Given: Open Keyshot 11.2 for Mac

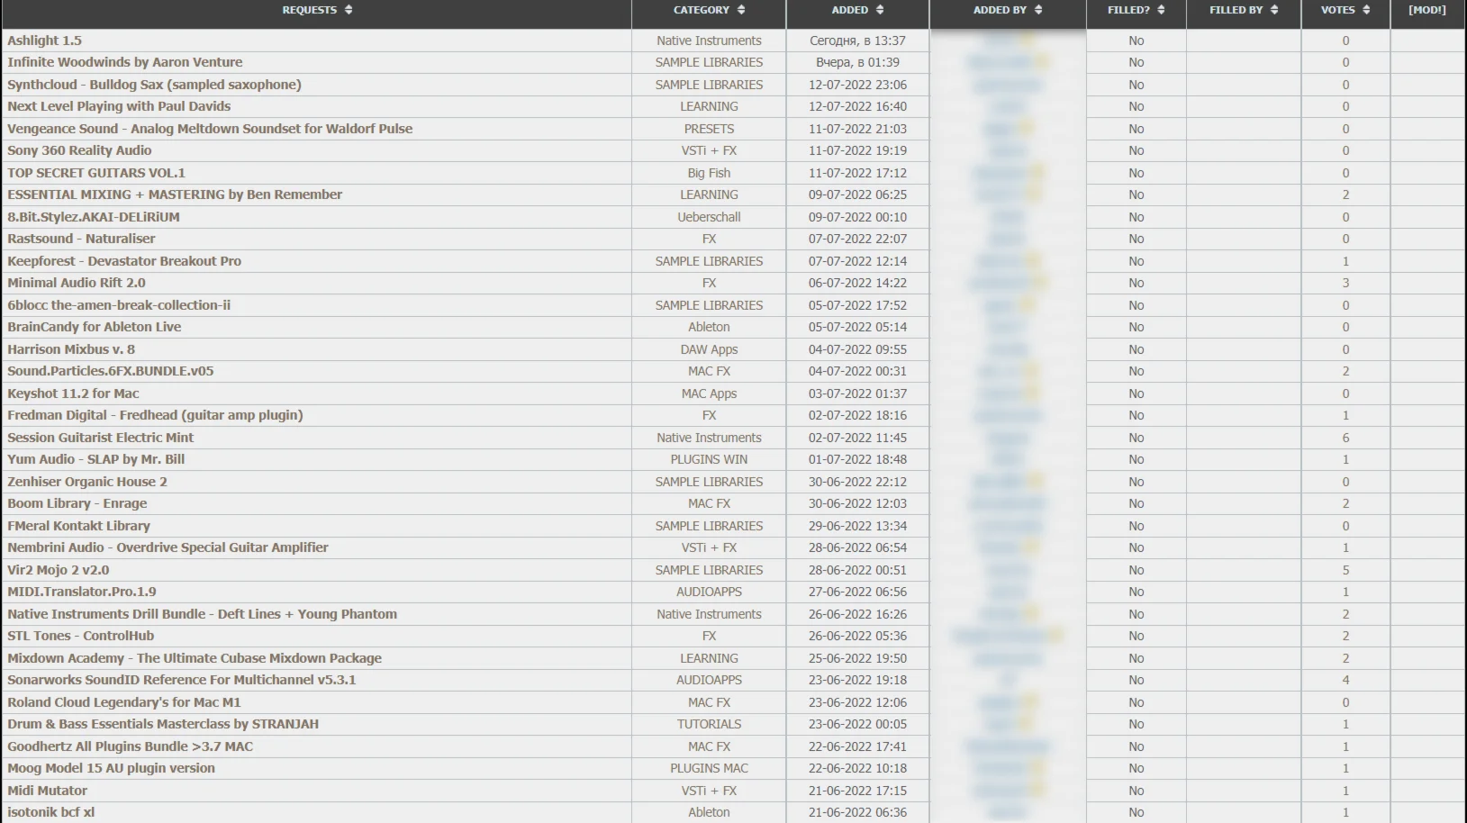Looking at the screenshot, I should 73,393.
